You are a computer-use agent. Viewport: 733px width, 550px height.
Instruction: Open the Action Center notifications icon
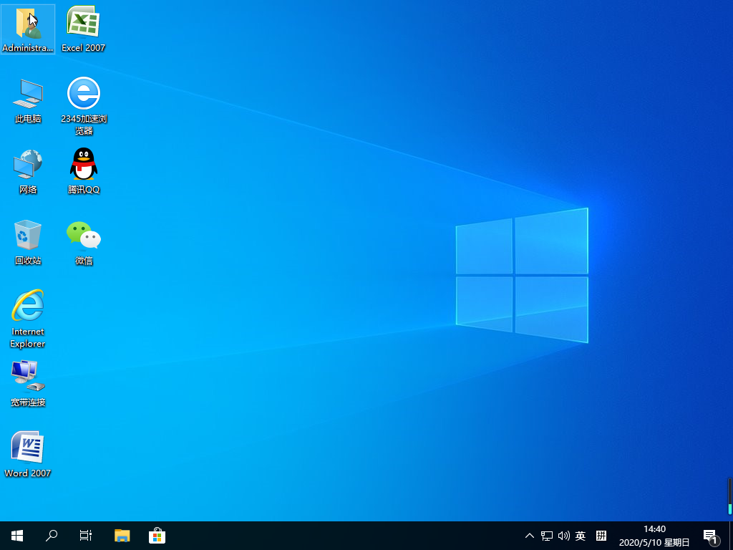[711, 536]
